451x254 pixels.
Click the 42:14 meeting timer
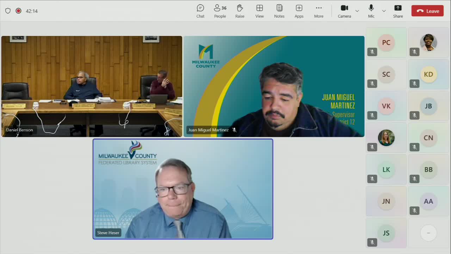coord(32,11)
